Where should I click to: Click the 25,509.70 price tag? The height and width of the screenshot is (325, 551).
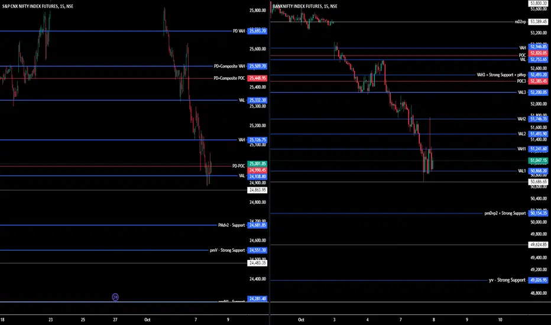coord(257,66)
